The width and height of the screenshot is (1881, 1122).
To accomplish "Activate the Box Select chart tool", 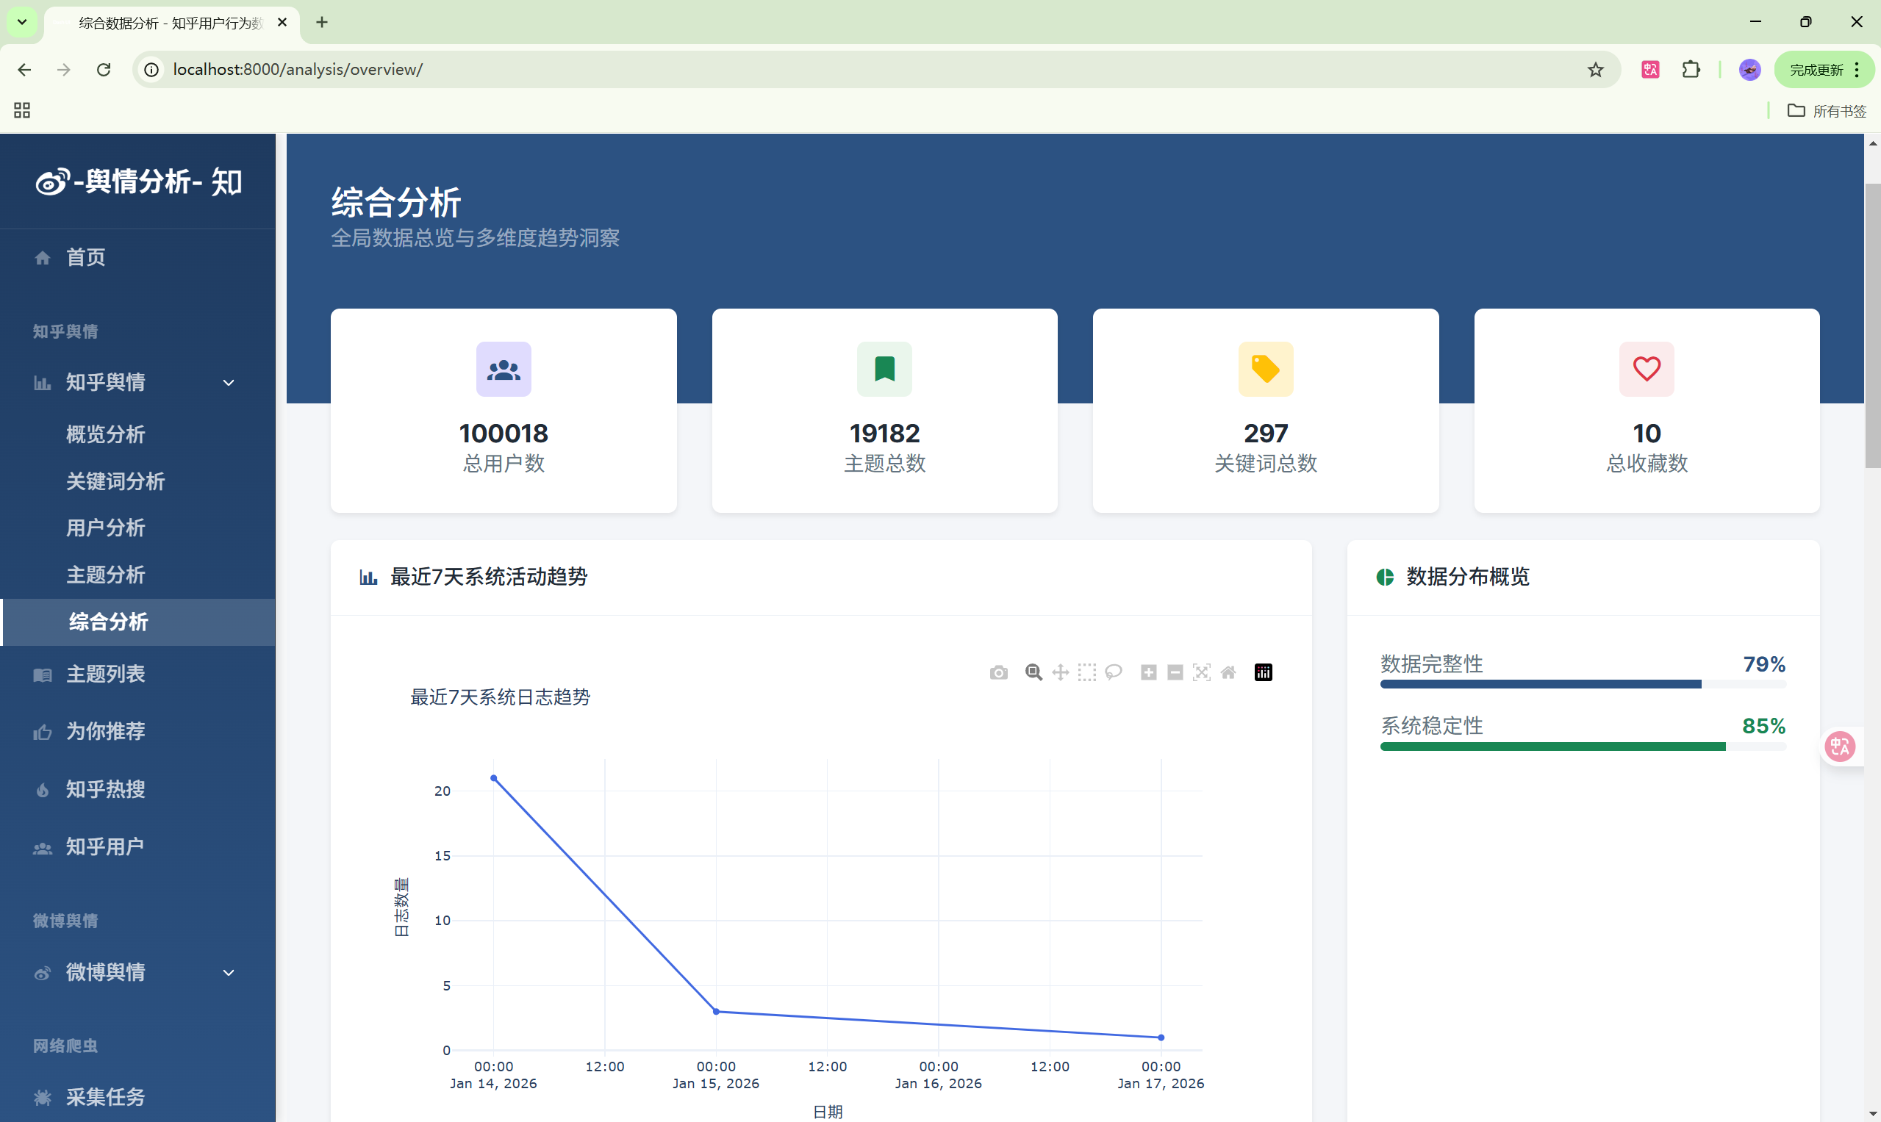I will point(1087,672).
